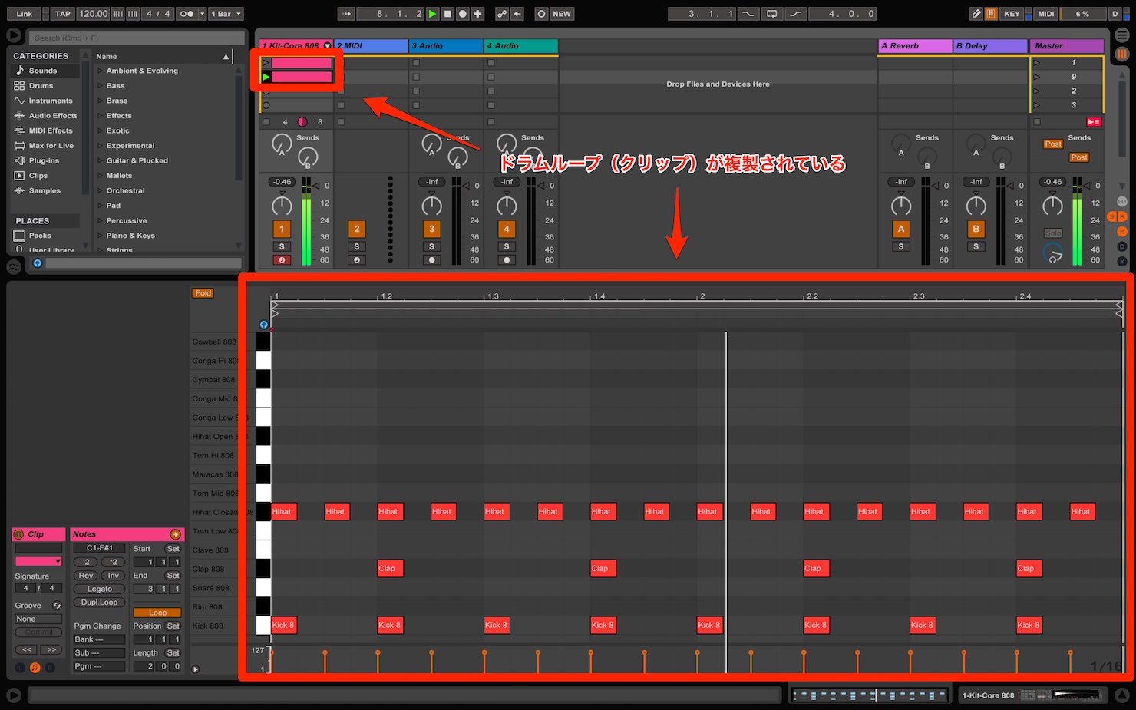Screen dimensions: 1136x710
Task: Click the Legato button
Action: (99, 589)
